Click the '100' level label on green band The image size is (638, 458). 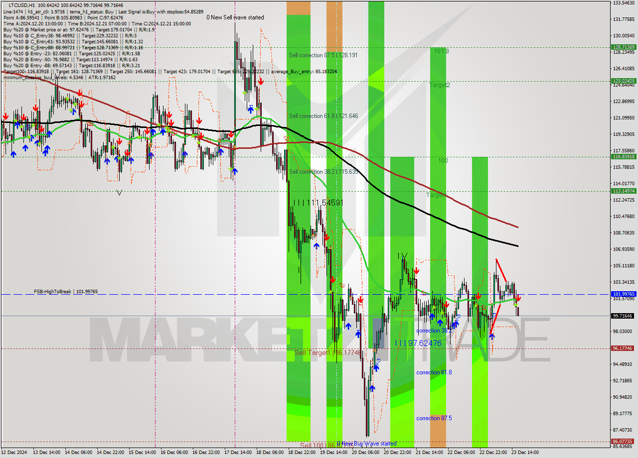(443, 161)
